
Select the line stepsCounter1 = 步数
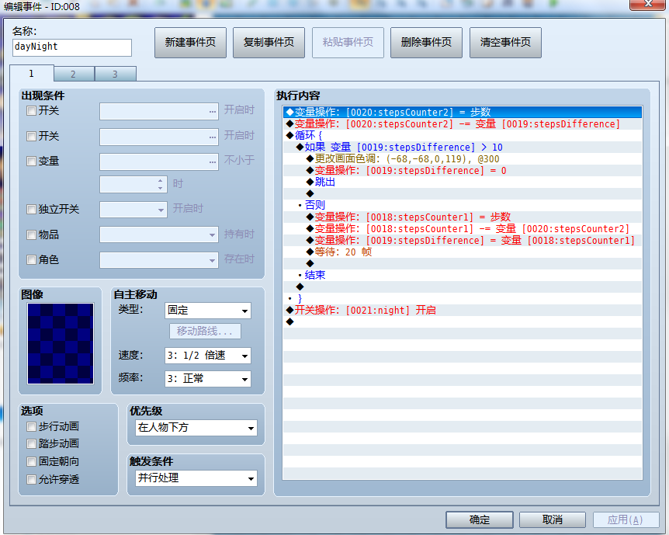(463, 217)
